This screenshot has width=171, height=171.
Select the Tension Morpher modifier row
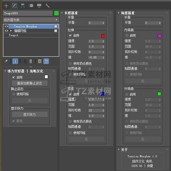pos(31,26)
